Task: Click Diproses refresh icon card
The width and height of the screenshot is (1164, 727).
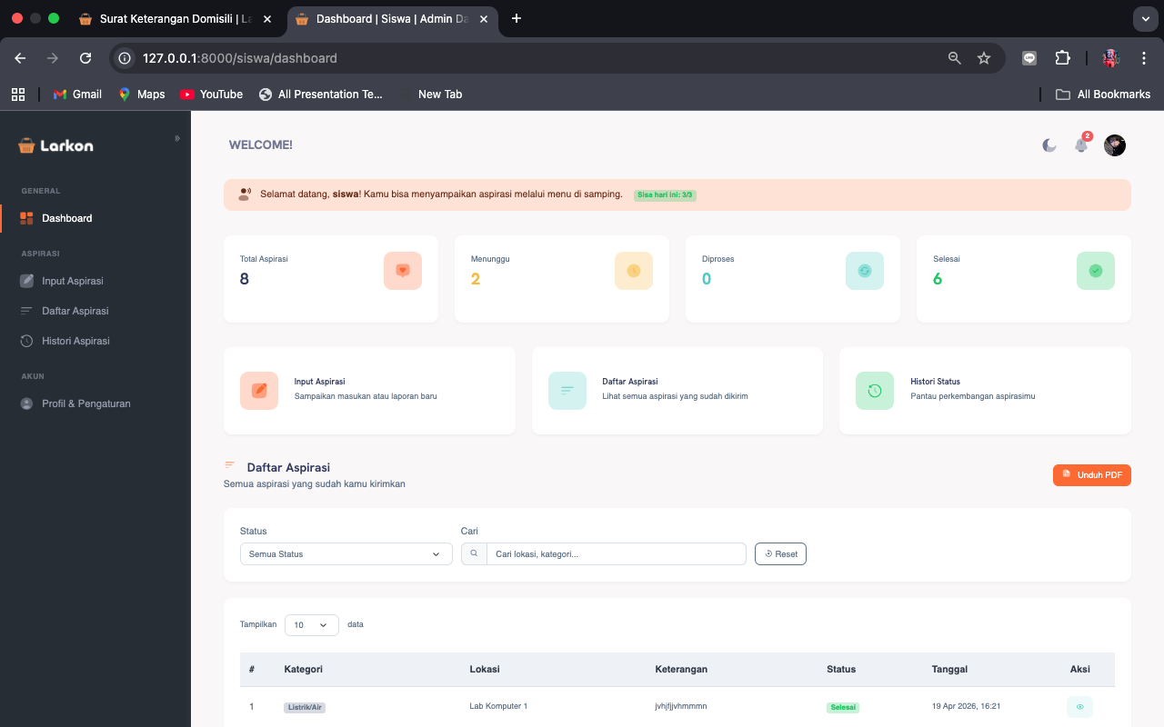Action: 865,271
